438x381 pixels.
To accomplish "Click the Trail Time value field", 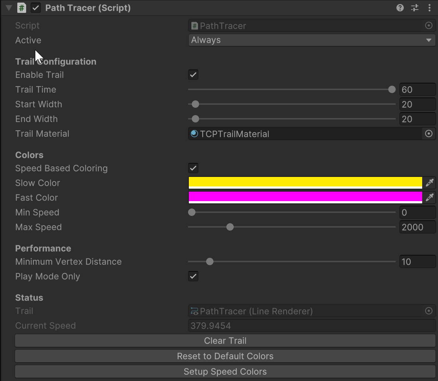I will pos(417,89).
